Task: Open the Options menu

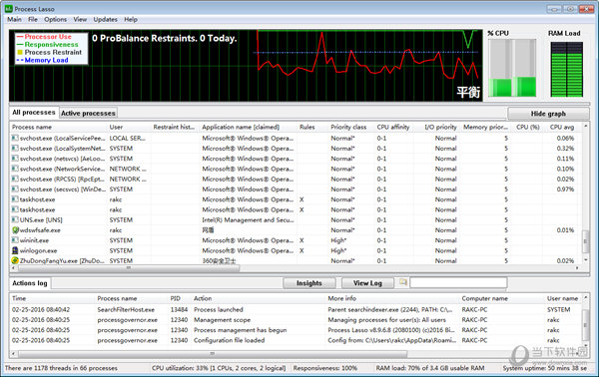Action: click(55, 20)
